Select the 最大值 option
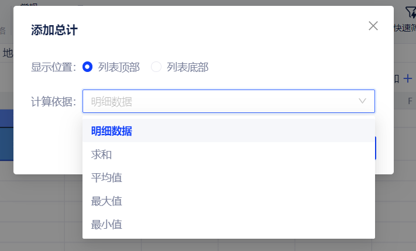The height and width of the screenshot is (251, 416). [106, 201]
